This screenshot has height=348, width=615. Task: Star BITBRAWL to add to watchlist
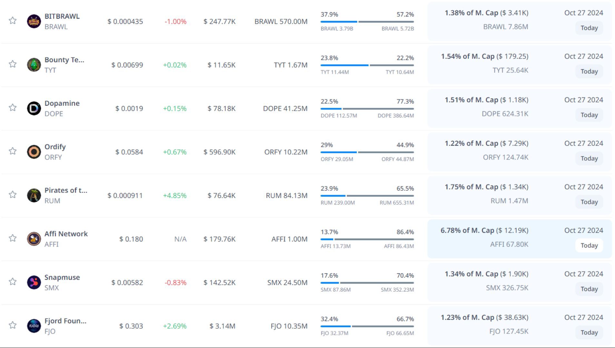click(x=13, y=21)
